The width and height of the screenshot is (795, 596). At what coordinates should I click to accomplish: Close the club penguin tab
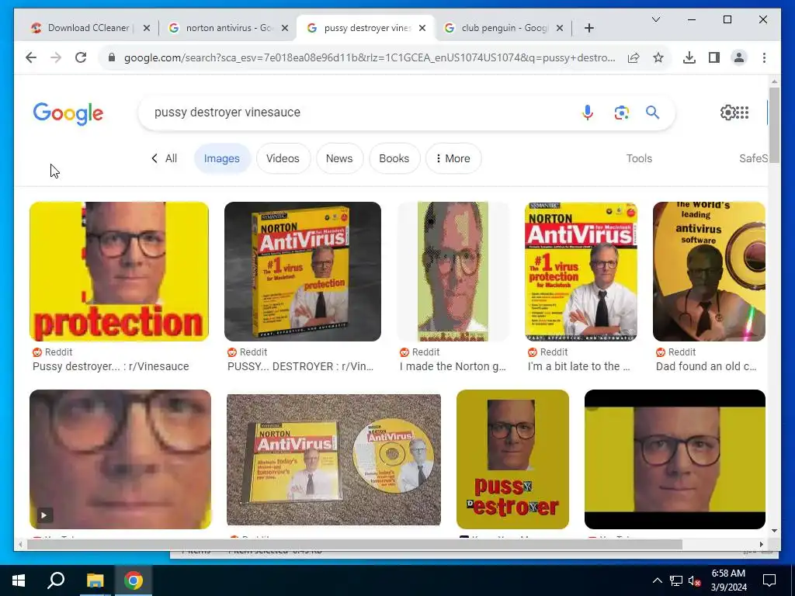point(560,28)
